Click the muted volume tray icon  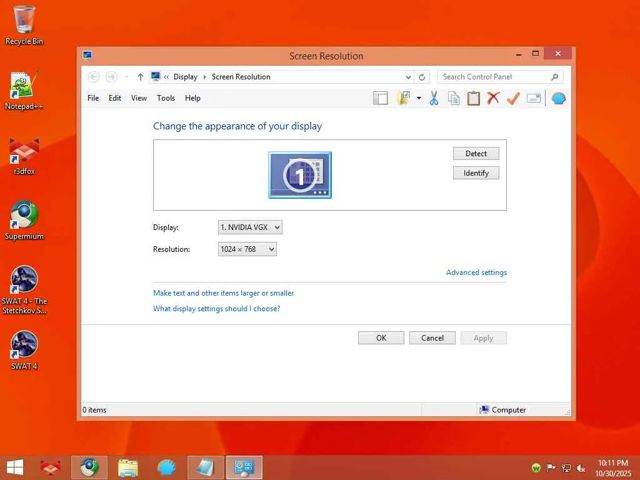[x=581, y=467]
